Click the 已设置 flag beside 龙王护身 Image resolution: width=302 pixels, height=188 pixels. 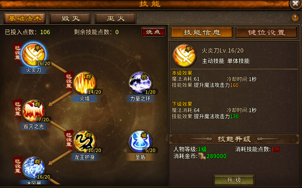pyautogui.click(x=69, y=139)
